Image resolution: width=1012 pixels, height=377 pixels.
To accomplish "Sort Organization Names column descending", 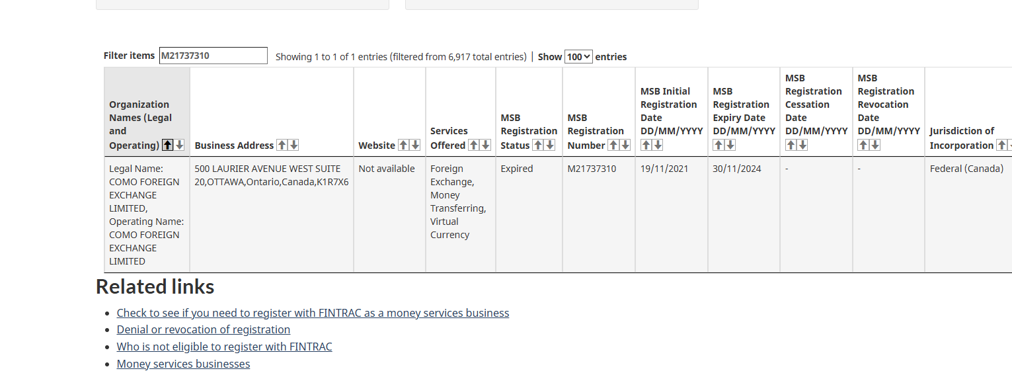I will [180, 145].
